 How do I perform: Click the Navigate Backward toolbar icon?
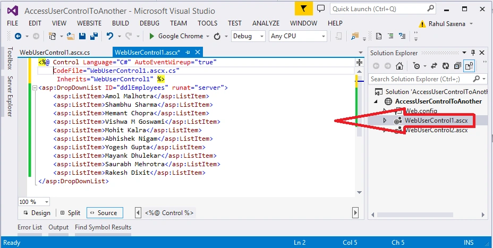click(18, 36)
